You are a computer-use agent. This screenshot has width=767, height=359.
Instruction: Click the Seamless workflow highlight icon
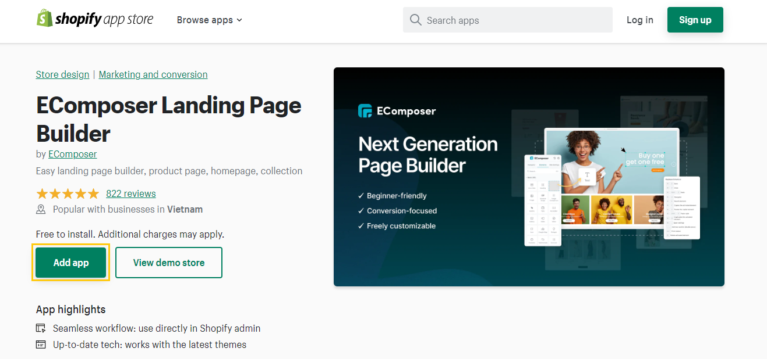[41, 328]
